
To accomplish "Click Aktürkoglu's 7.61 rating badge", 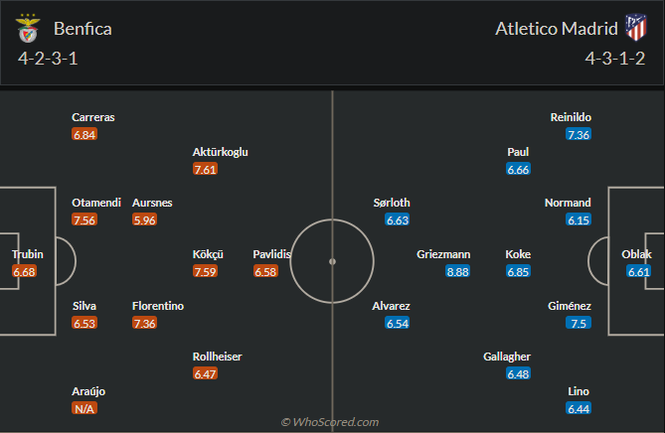I will click(x=206, y=170).
